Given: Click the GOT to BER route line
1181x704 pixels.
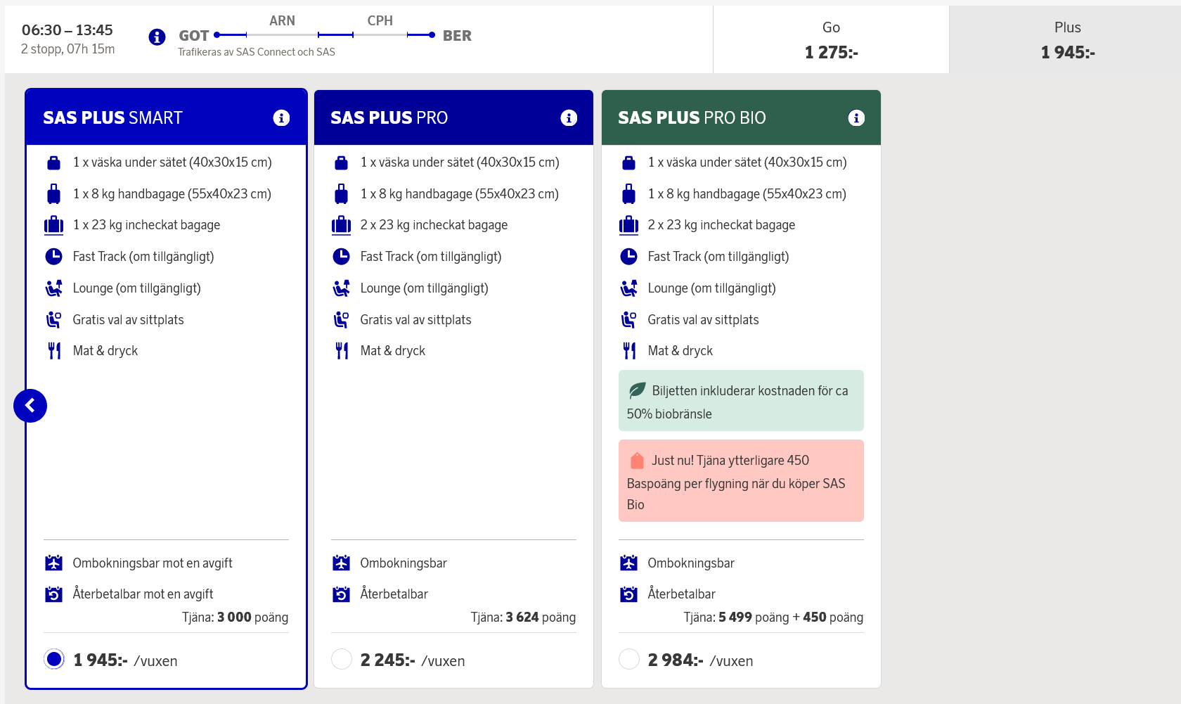Looking at the screenshot, I should pyautogui.click(x=325, y=34).
